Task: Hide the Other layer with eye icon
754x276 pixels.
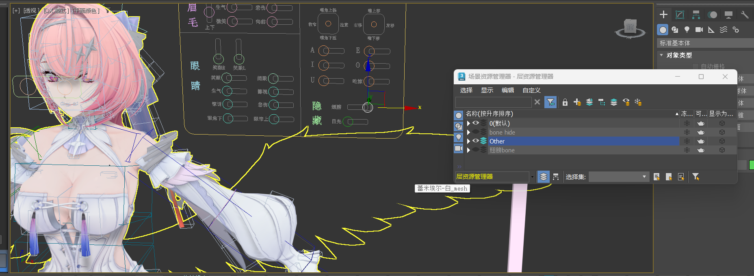Action: pyautogui.click(x=475, y=141)
